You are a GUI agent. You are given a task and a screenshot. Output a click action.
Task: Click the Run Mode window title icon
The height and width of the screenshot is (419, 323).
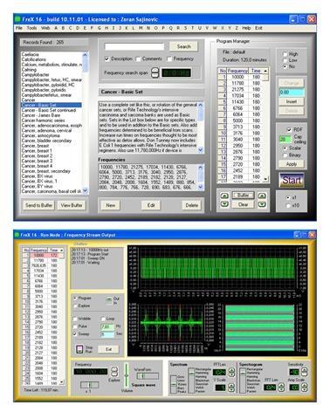point(17,235)
